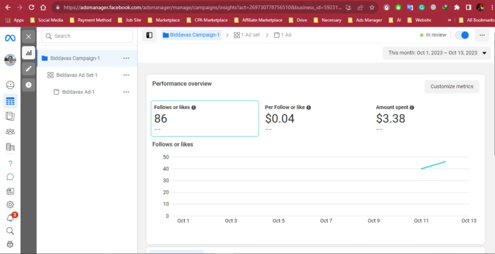Click Biddavas Campaign-1 breadcrumb
This screenshot has width=495, height=254.
191,35
